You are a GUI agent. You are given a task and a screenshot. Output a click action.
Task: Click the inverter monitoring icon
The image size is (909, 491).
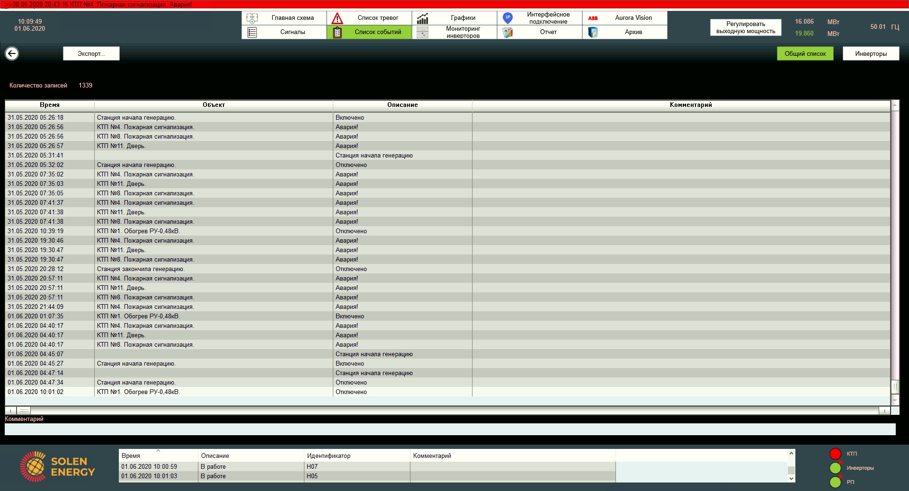pos(422,32)
